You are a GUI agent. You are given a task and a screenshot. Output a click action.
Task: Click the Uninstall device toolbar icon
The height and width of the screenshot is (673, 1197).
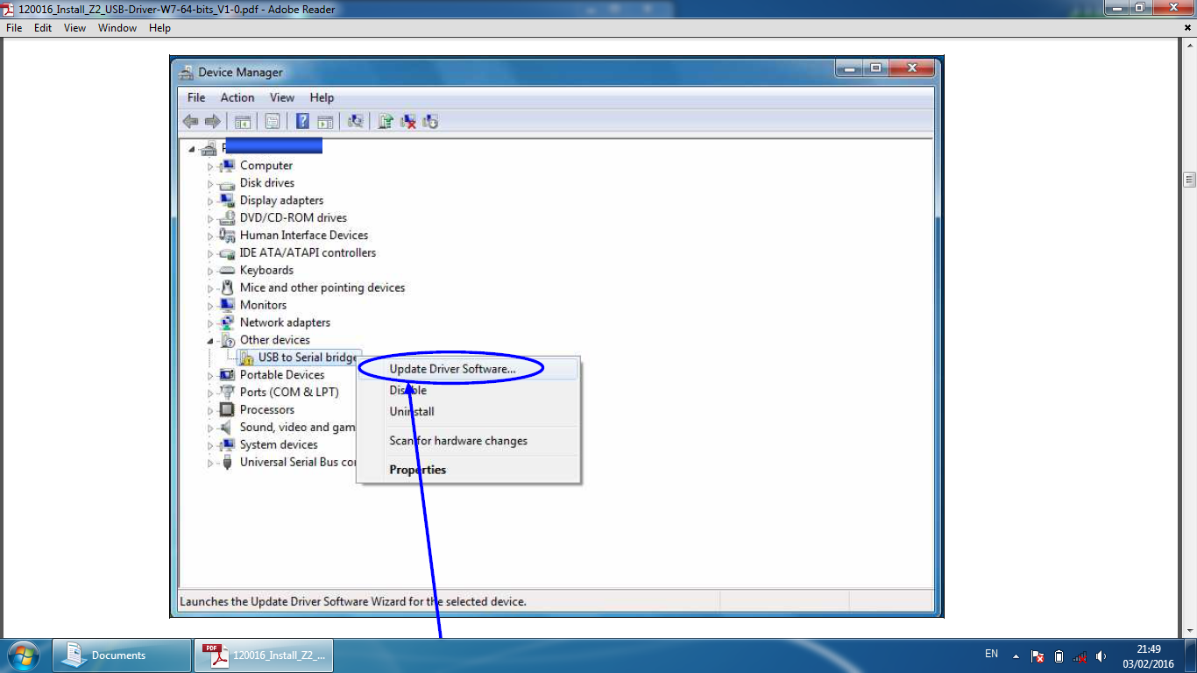pyautogui.click(x=407, y=121)
